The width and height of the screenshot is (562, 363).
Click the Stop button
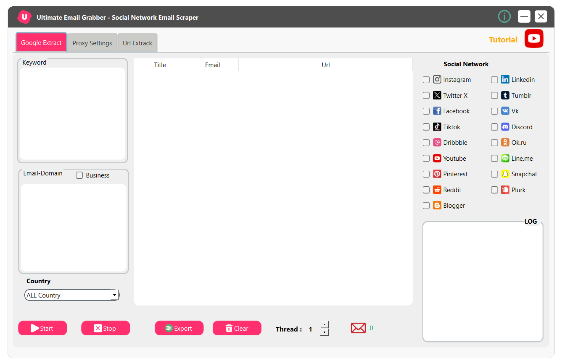(x=106, y=328)
